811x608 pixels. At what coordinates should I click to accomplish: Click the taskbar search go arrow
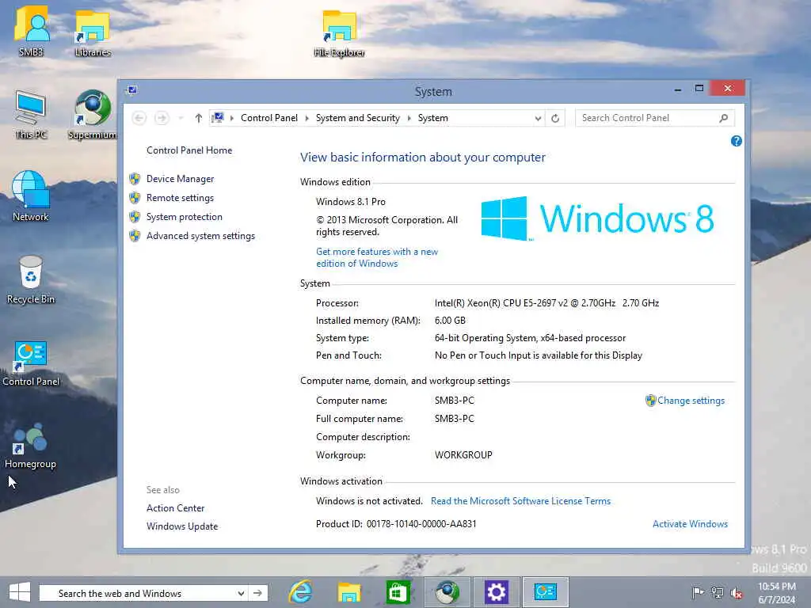(x=257, y=593)
